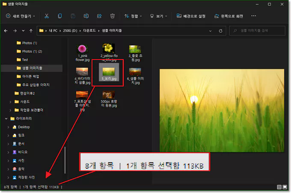Open the more options ellipsis menu
291x193 pixels.
[x=253, y=16]
